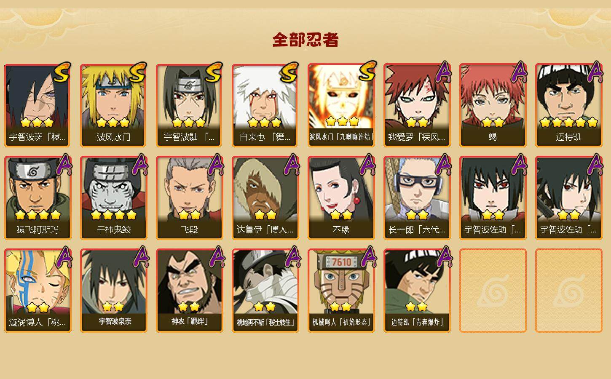Click the A badge on 漩涡博人 card
The width and height of the screenshot is (611, 379).
64,258
